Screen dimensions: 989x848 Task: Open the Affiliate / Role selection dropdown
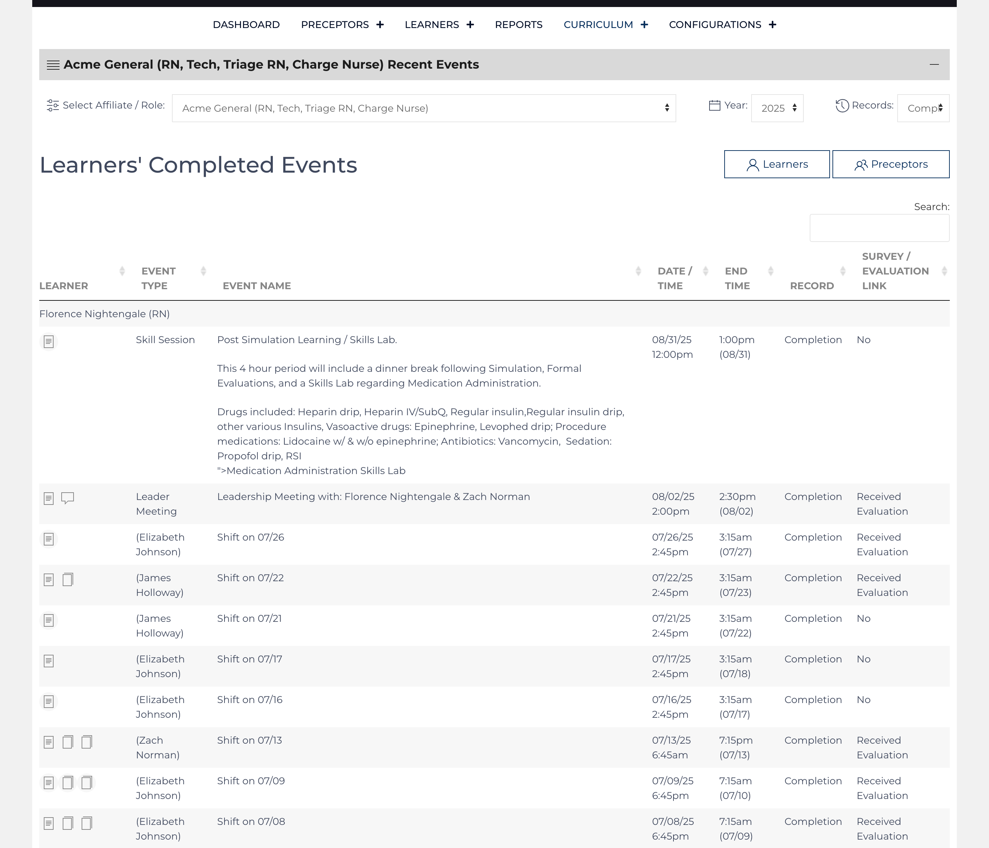(425, 108)
